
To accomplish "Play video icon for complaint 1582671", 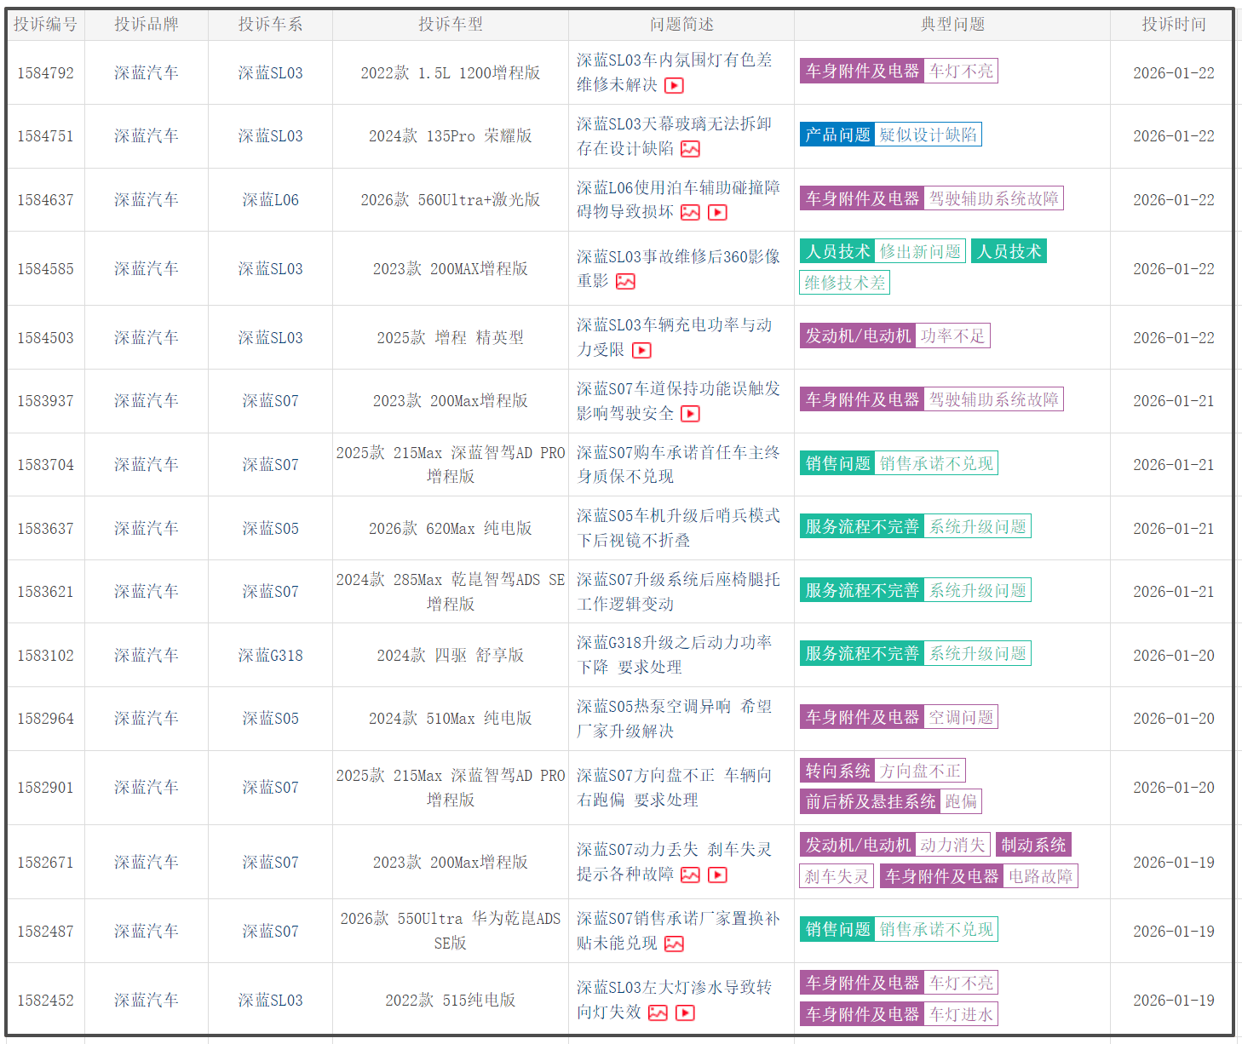I will pos(717,875).
